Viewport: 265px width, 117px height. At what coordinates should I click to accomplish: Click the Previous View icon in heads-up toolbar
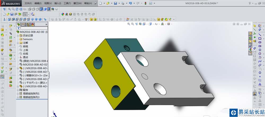(136, 24)
